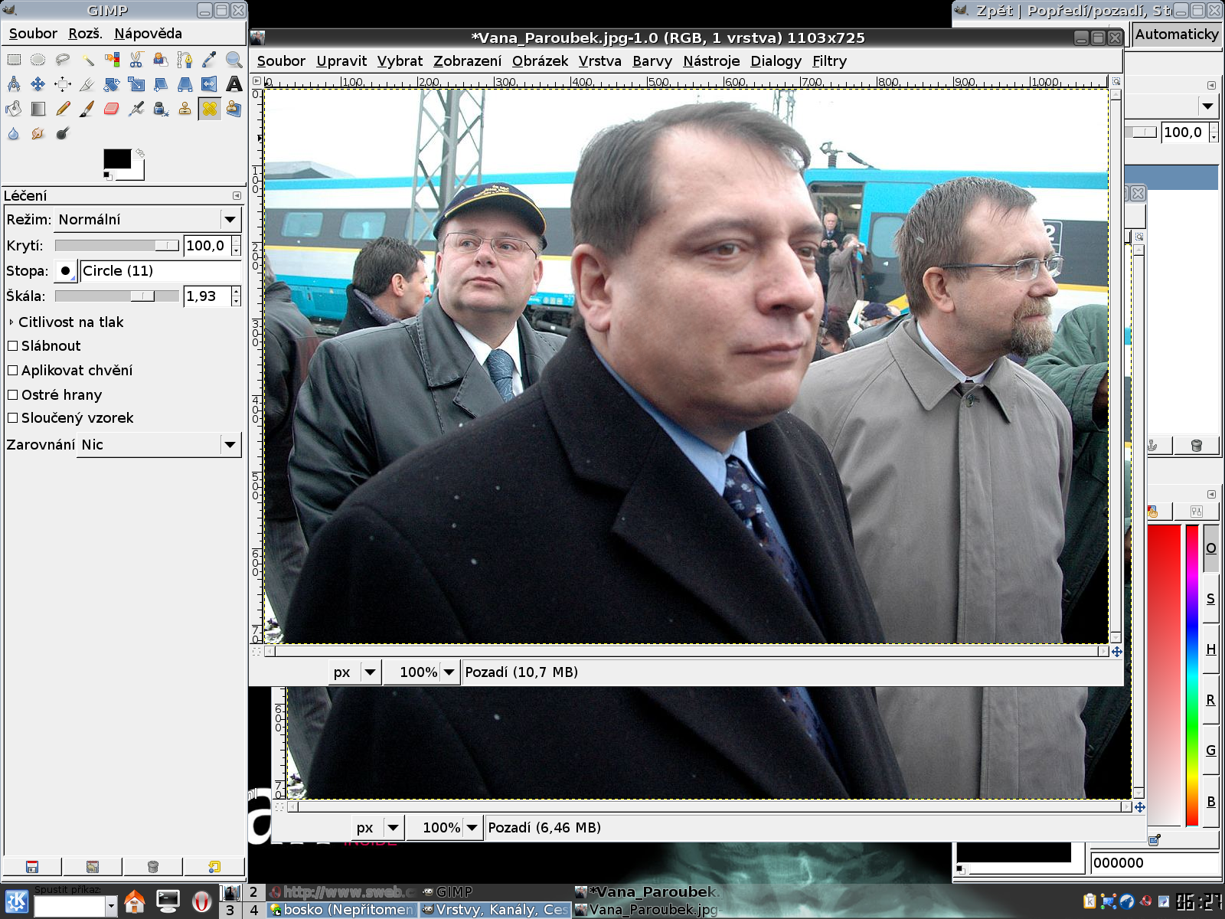Select the Heal bandage tool

tap(210, 109)
